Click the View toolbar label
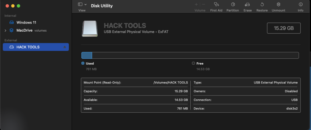Viewport: 311px width, 130px height. coord(82,10)
